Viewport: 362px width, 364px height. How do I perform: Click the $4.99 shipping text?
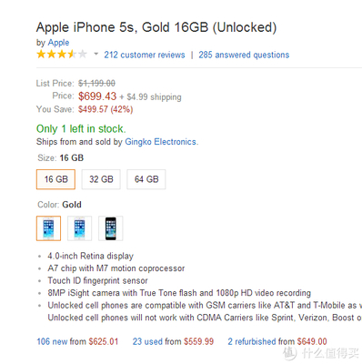pos(154,97)
